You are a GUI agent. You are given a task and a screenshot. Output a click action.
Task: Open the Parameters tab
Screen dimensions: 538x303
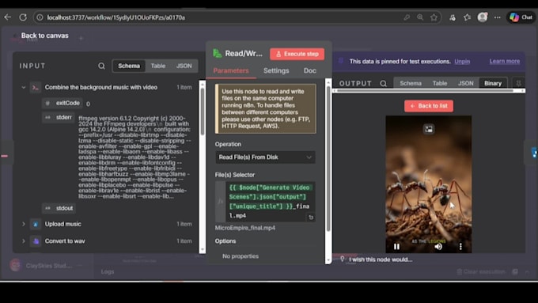[x=231, y=70]
